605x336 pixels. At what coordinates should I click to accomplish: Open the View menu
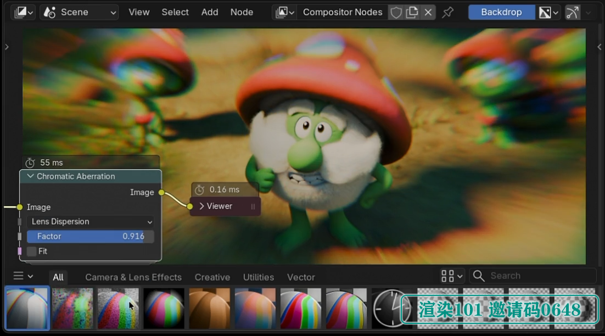pos(139,12)
